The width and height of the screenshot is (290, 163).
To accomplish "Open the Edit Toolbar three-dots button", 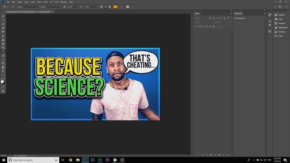I will (x=3, y=75).
